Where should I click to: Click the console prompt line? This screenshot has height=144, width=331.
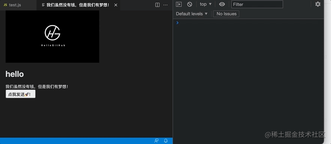click(248, 23)
